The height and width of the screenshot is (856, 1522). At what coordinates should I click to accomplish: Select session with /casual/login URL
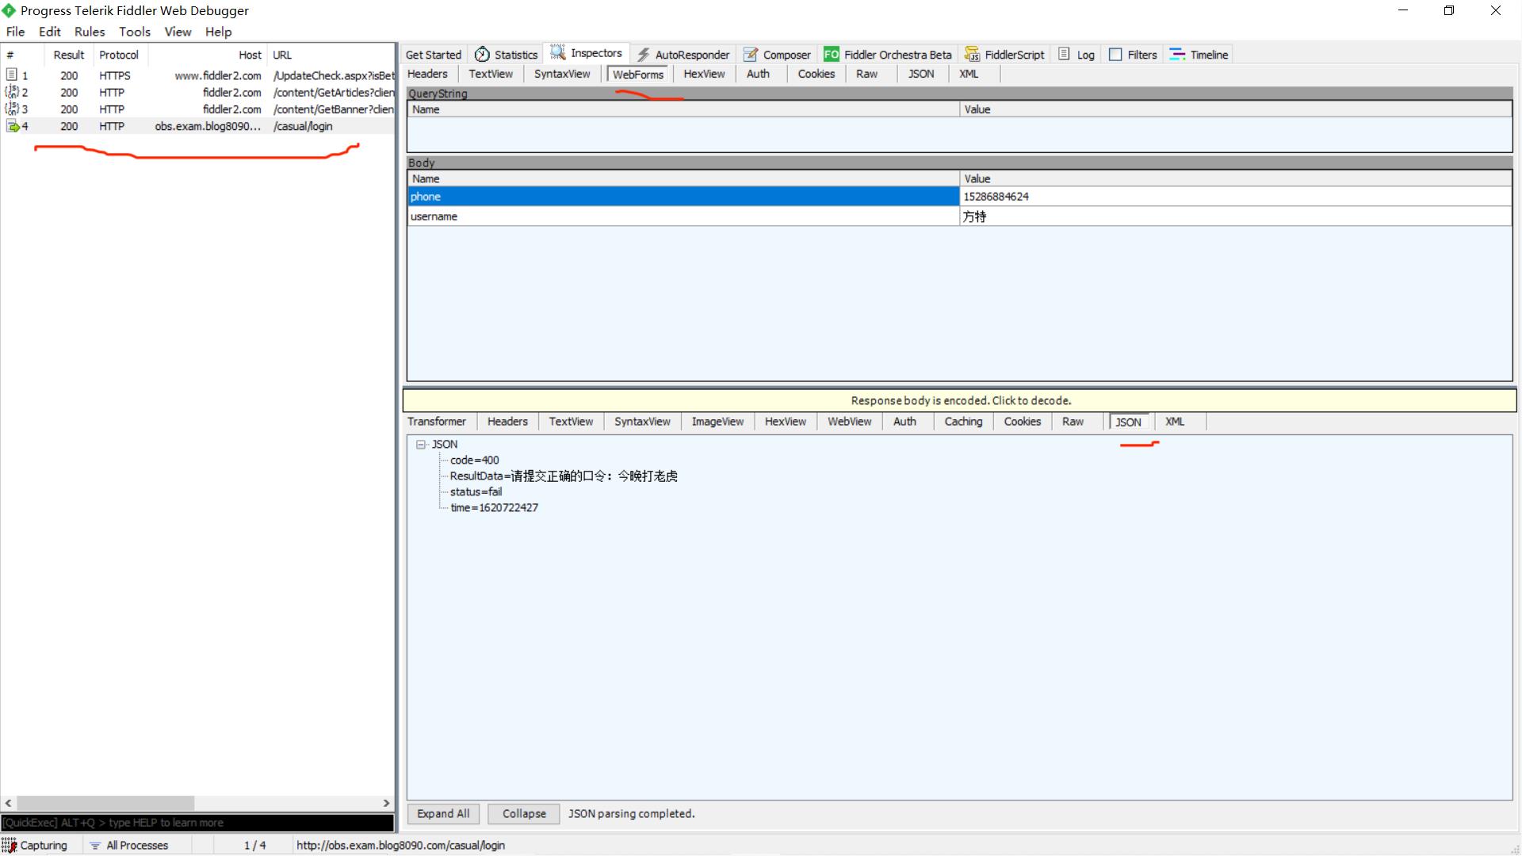coord(198,126)
